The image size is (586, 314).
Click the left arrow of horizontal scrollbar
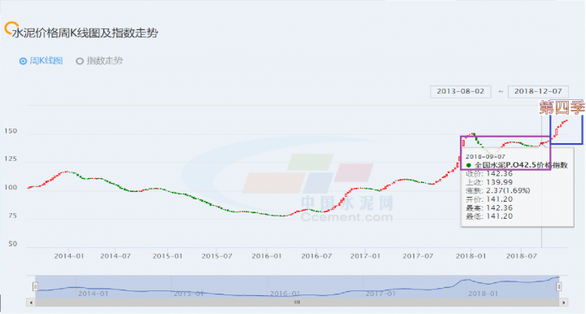pyautogui.click(x=31, y=303)
